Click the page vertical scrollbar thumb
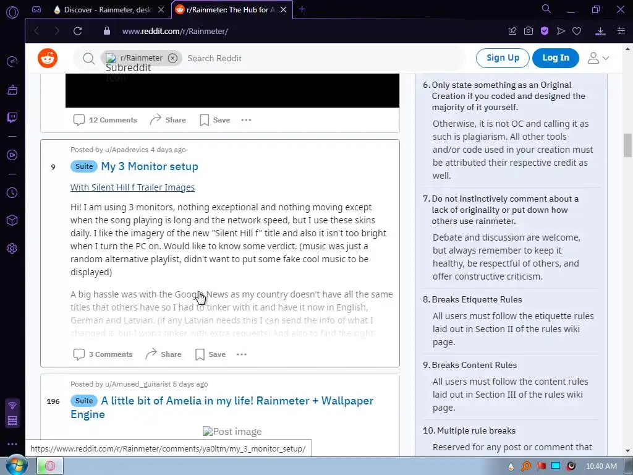This screenshot has height=475, width=633. click(627, 145)
